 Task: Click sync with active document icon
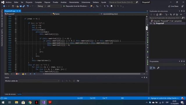(x=171, y=15)
